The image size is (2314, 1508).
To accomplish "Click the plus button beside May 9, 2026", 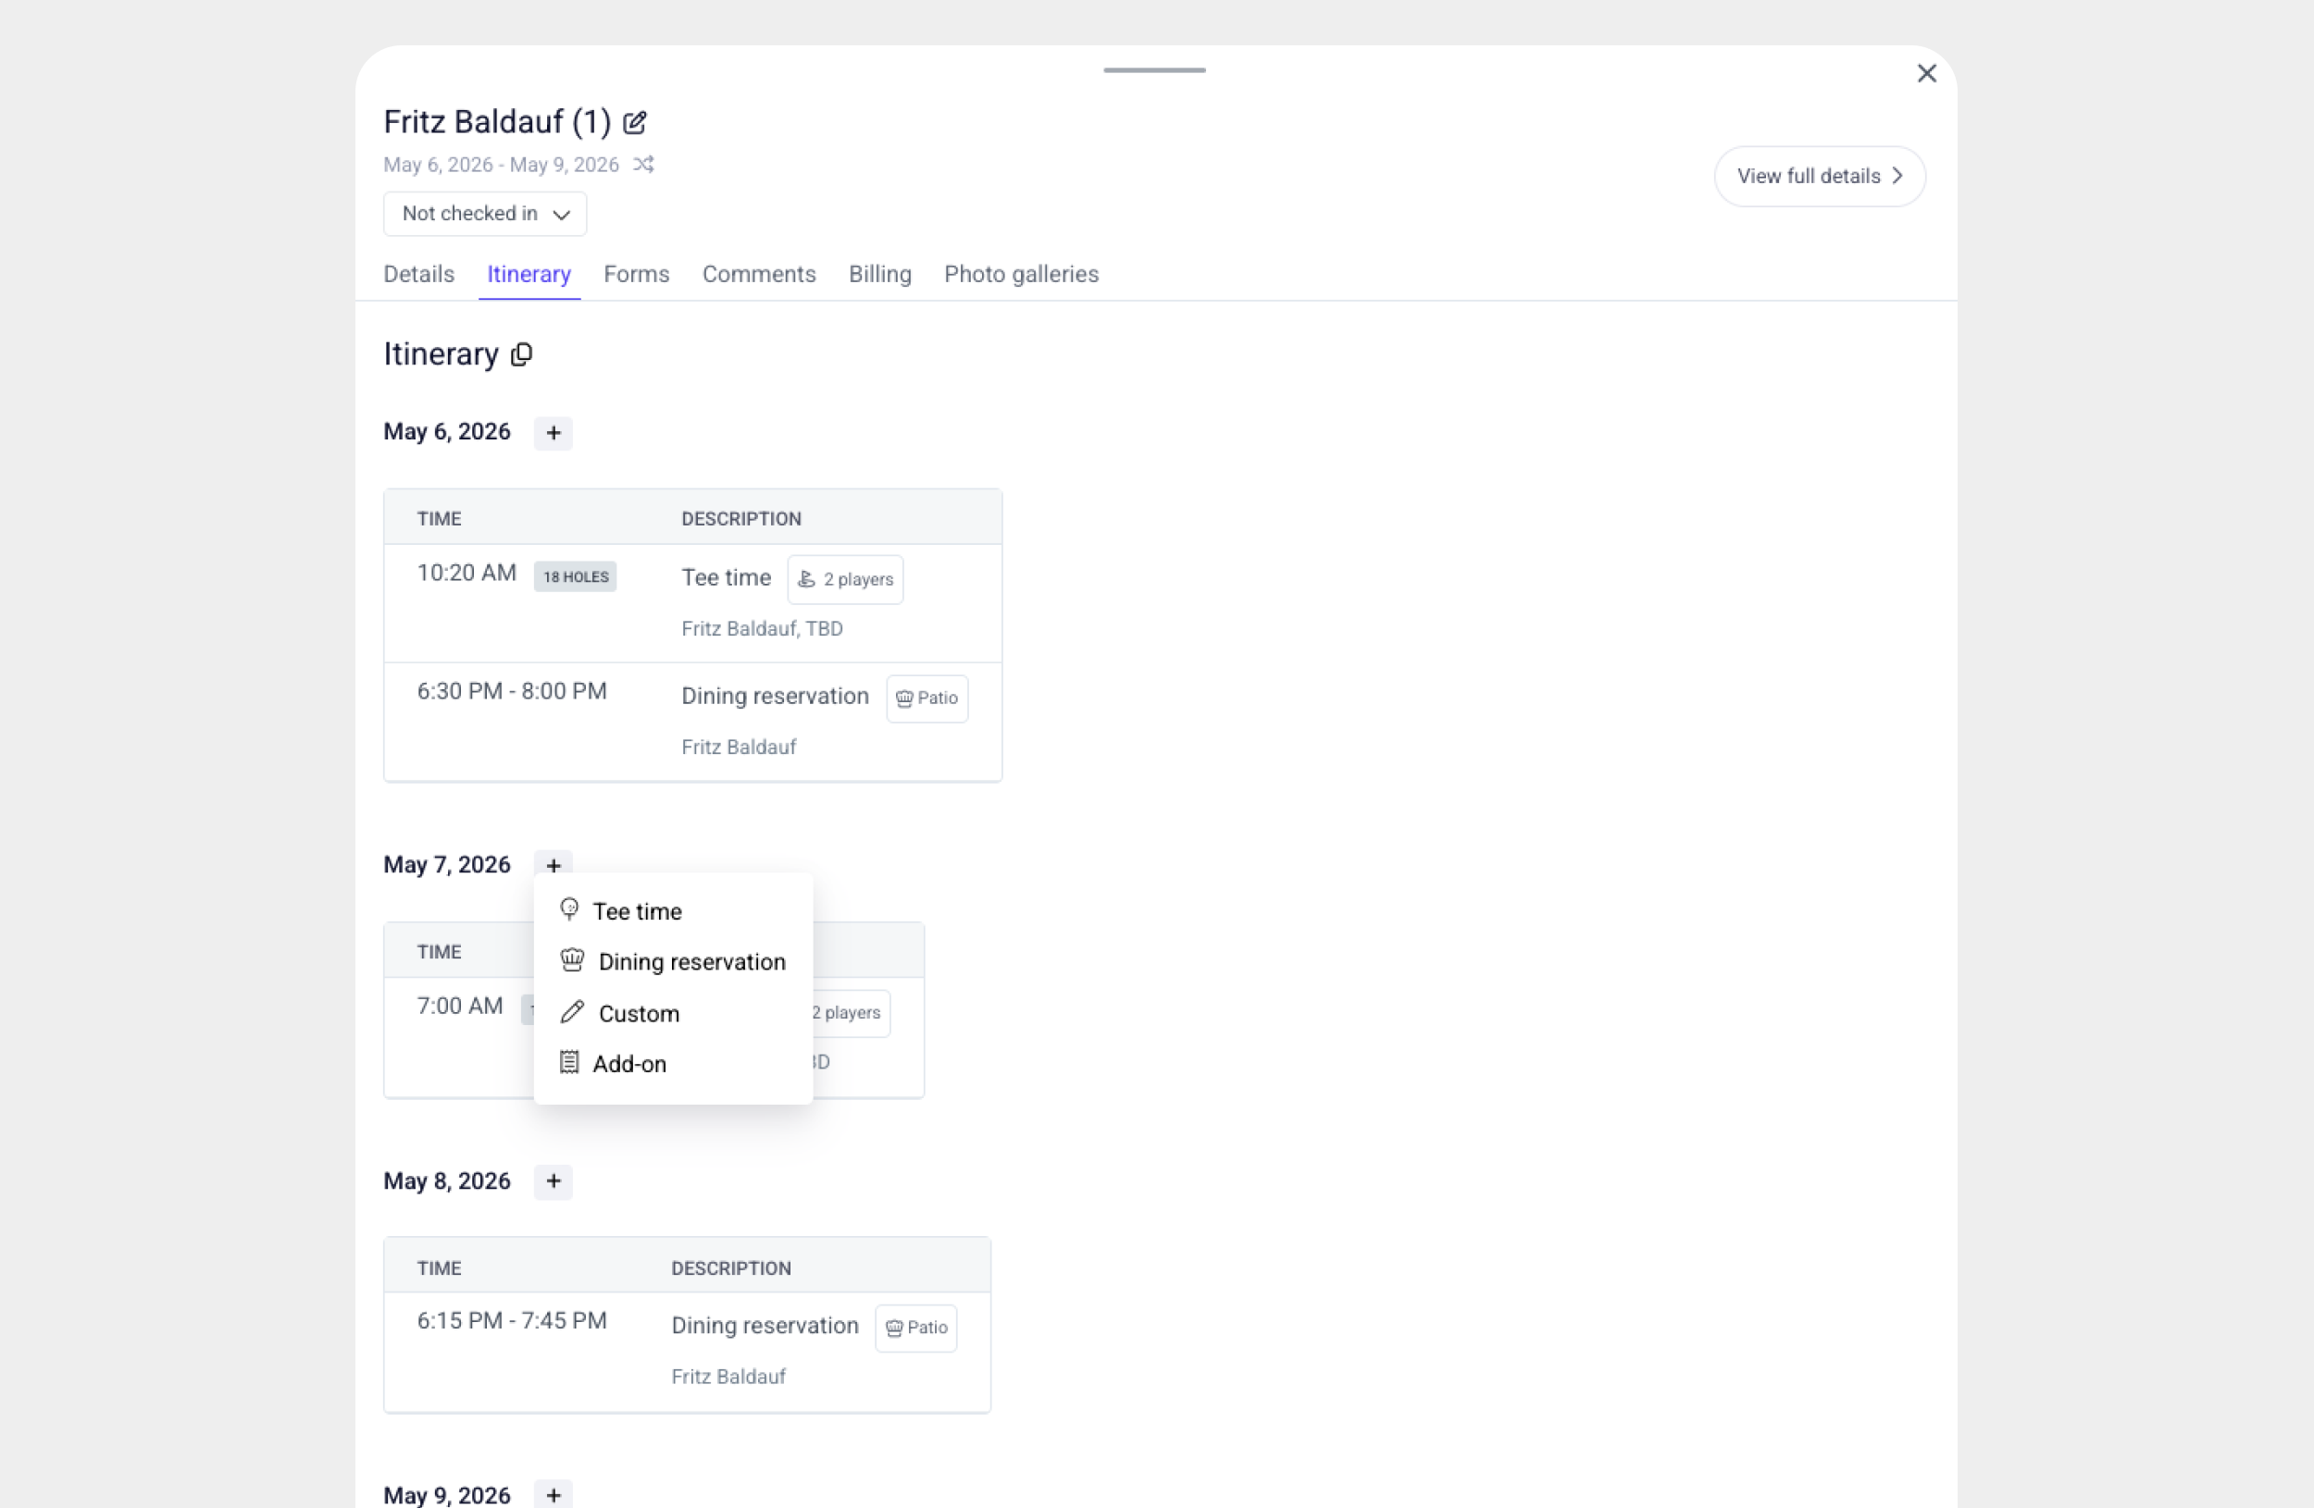I will click(554, 1494).
